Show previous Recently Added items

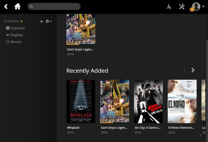point(185,70)
